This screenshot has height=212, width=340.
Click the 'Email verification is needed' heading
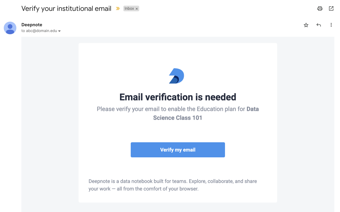(178, 97)
